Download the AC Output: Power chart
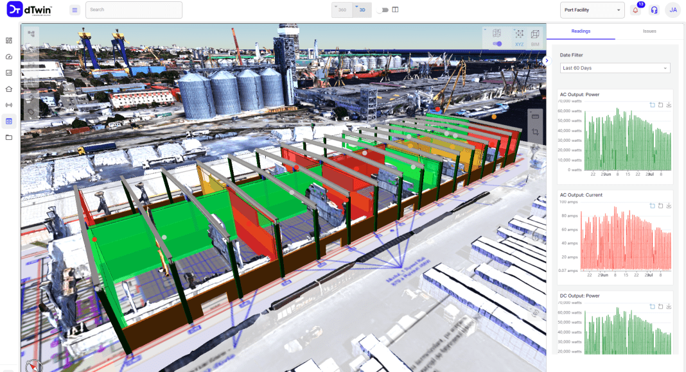Viewport: 686px width, 372px height. (669, 105)
